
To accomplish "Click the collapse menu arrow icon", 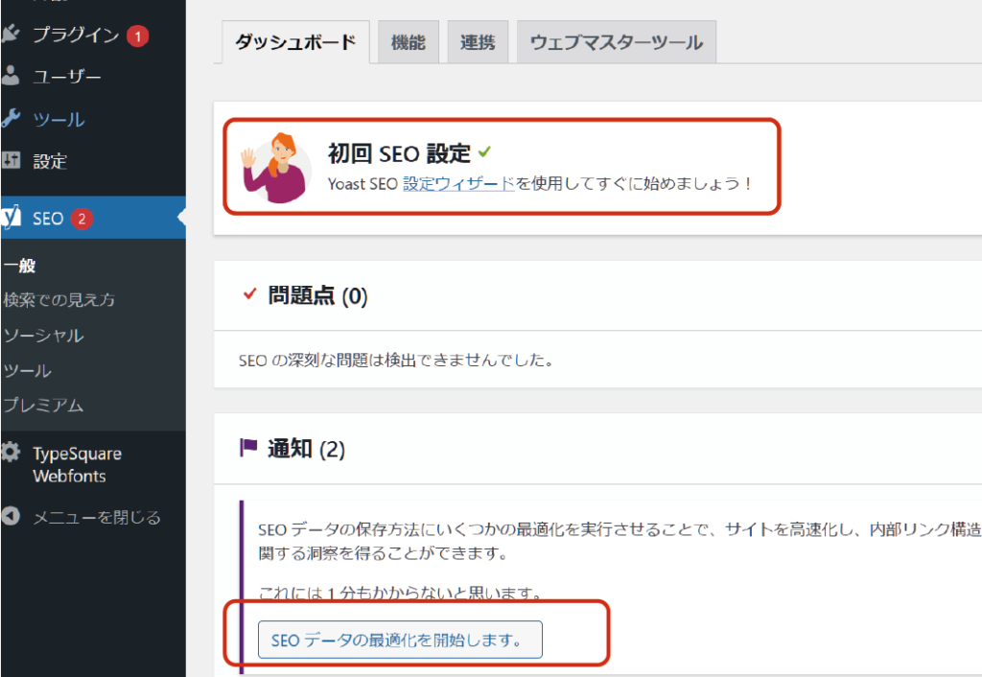I will 11,516.
